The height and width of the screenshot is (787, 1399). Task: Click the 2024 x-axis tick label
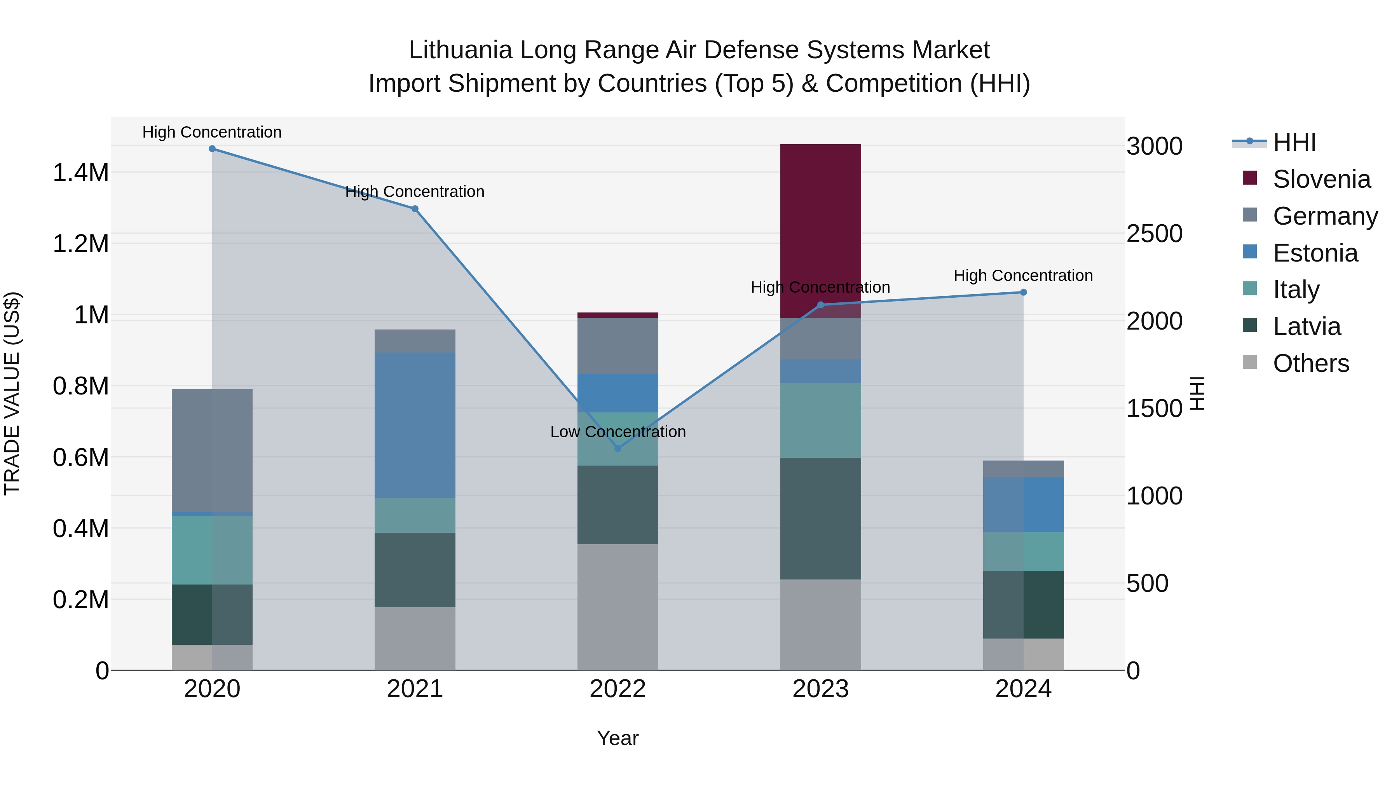tap(1023, 689)
